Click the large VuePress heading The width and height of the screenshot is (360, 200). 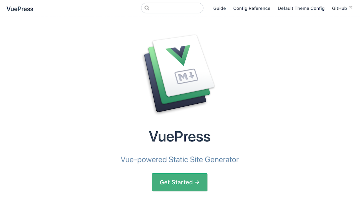[180, 137]
